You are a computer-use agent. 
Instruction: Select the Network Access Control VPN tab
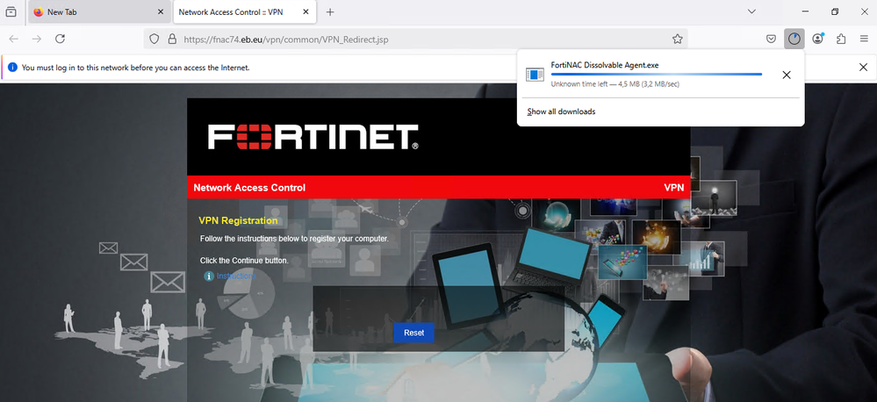pos(244,11)
